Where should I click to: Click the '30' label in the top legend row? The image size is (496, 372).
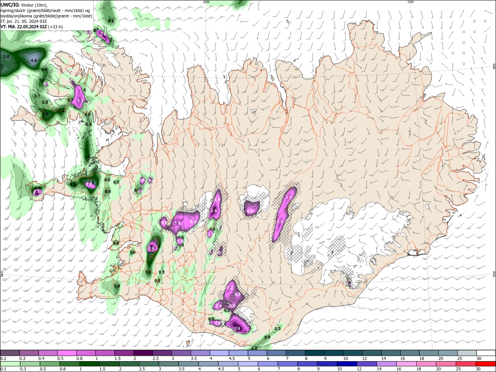pyautogui.click(x=479, y=358)
